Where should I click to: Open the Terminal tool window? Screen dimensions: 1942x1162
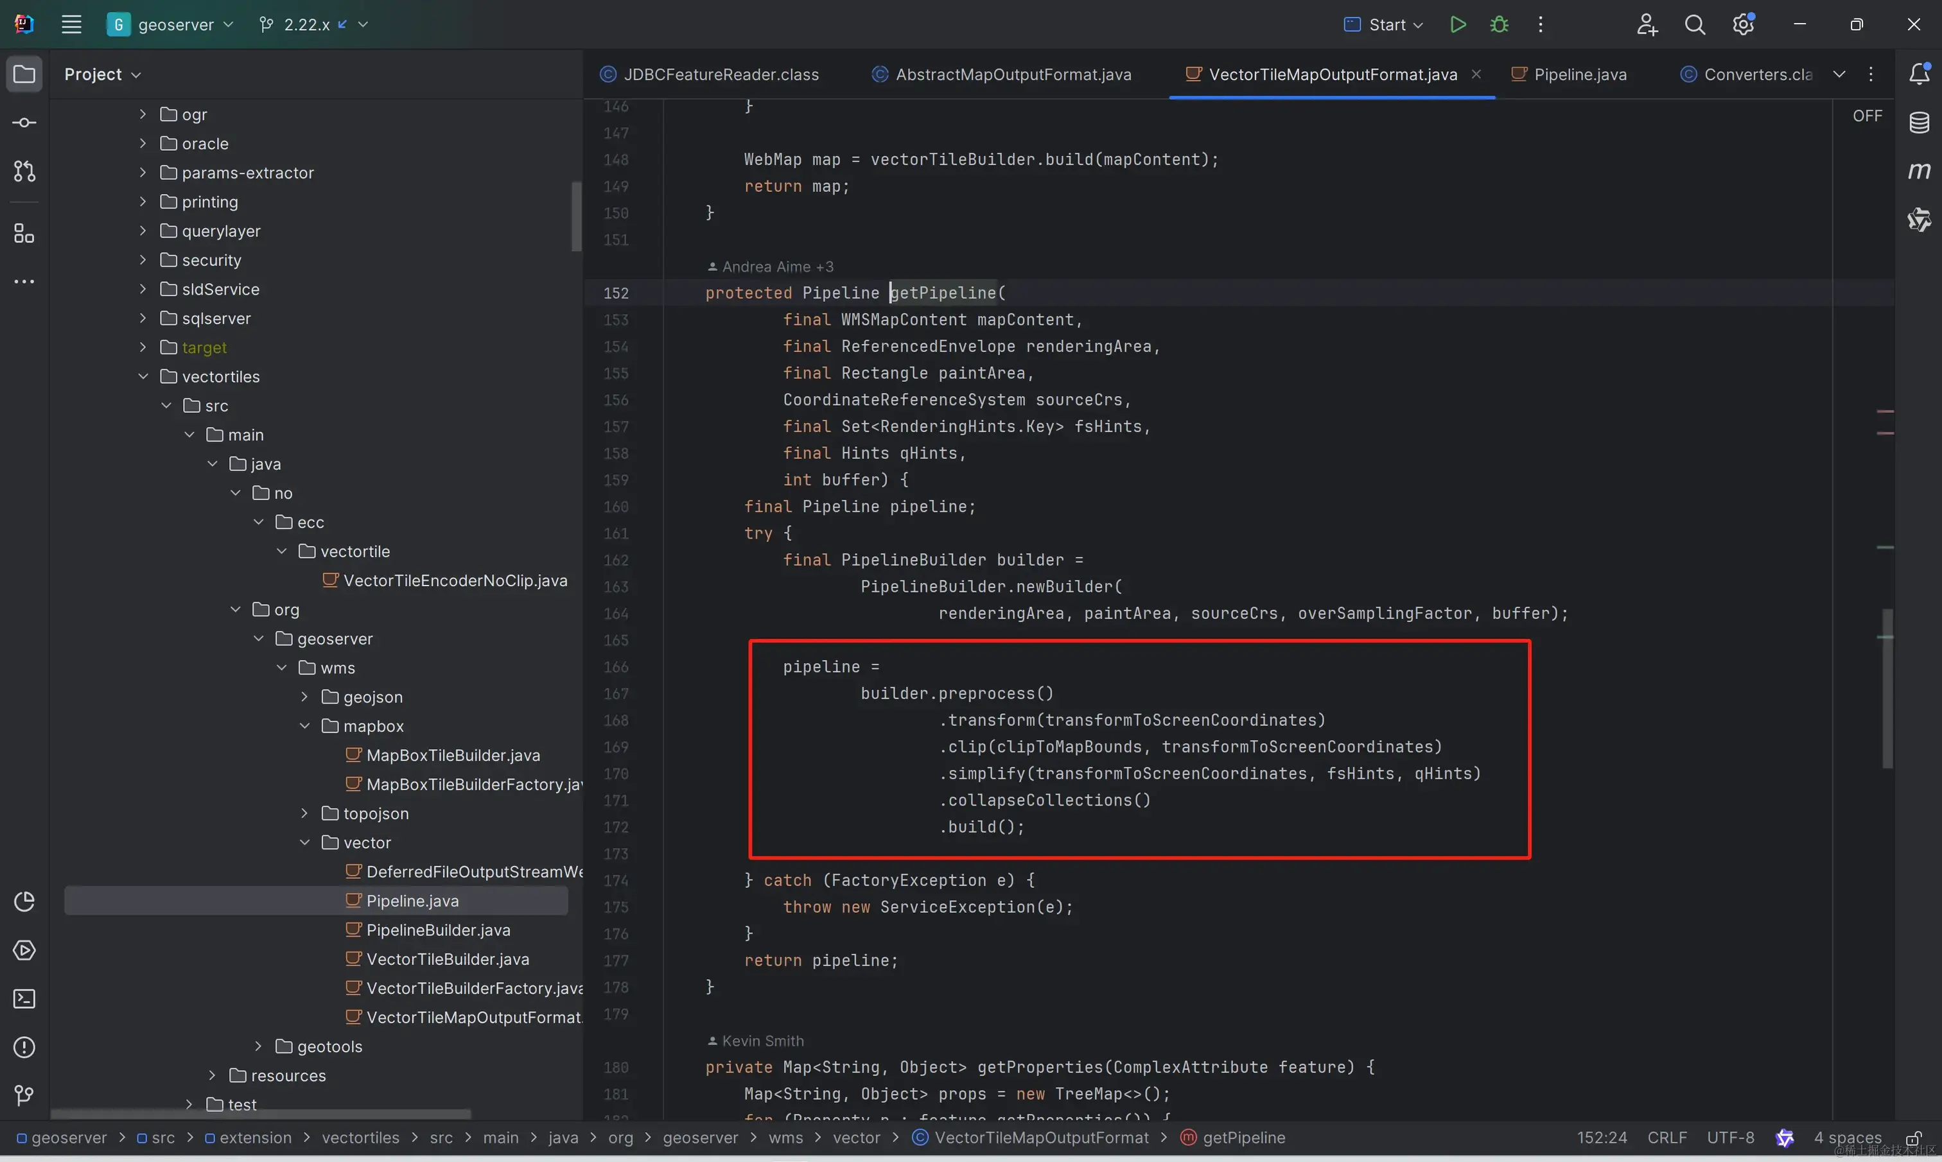pos(24,999)
